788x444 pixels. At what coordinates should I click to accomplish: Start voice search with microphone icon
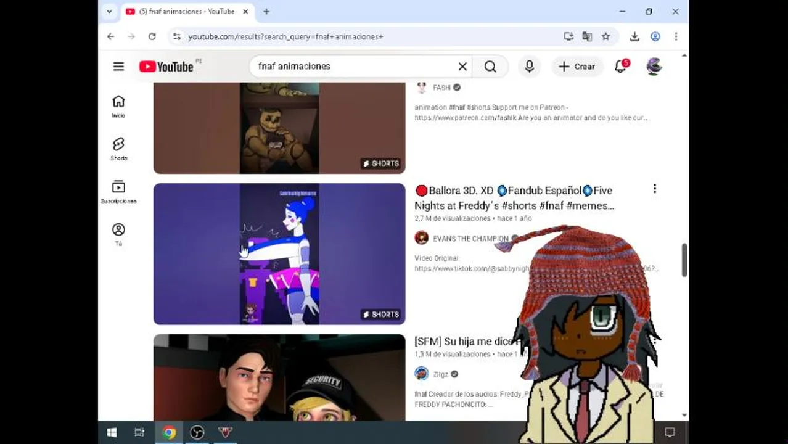coord(529,67)
